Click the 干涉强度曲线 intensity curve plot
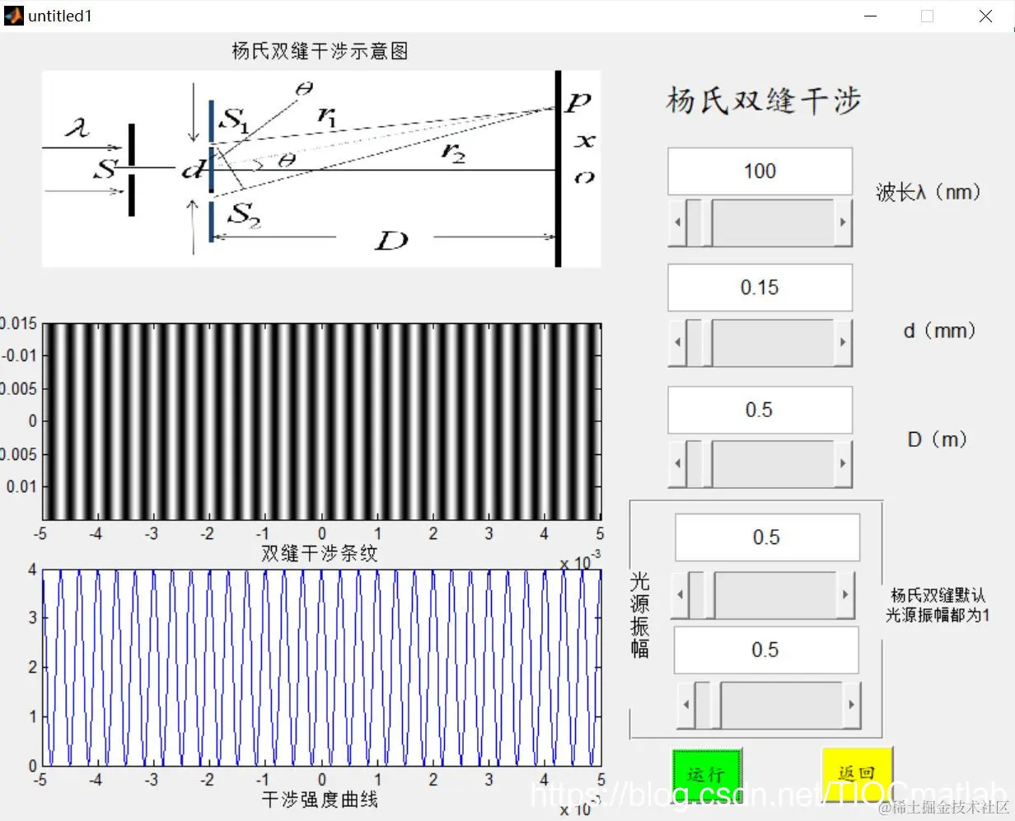The width and height of the screenshot is (1015, 821). (x=321, y=668)
